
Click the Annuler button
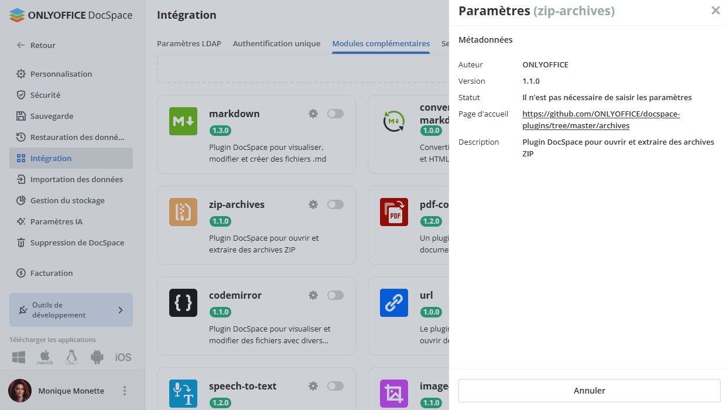590,391
